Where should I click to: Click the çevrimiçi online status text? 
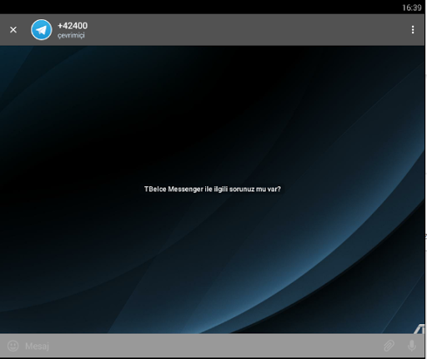[71, 36]
